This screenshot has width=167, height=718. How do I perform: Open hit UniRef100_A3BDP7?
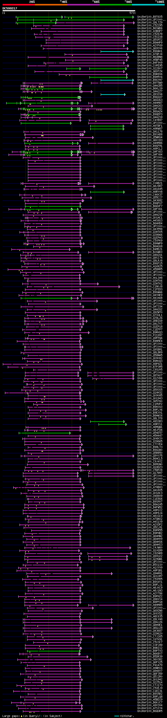(150, 31)
